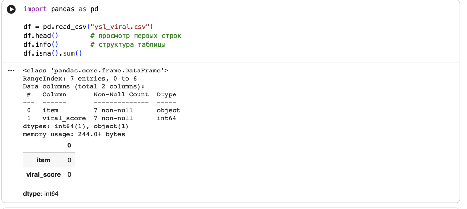467x209 pixels.
Task: Click the 'object' dtype of item column
Action: pyautogui.click(x=168, y=110)
